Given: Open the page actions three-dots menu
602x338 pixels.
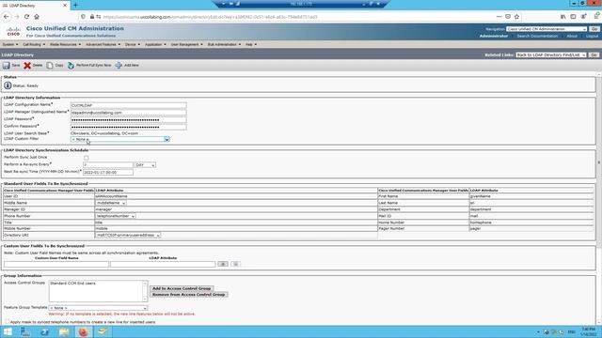Looking at the screenshot, I should click(x=499, y=17).
